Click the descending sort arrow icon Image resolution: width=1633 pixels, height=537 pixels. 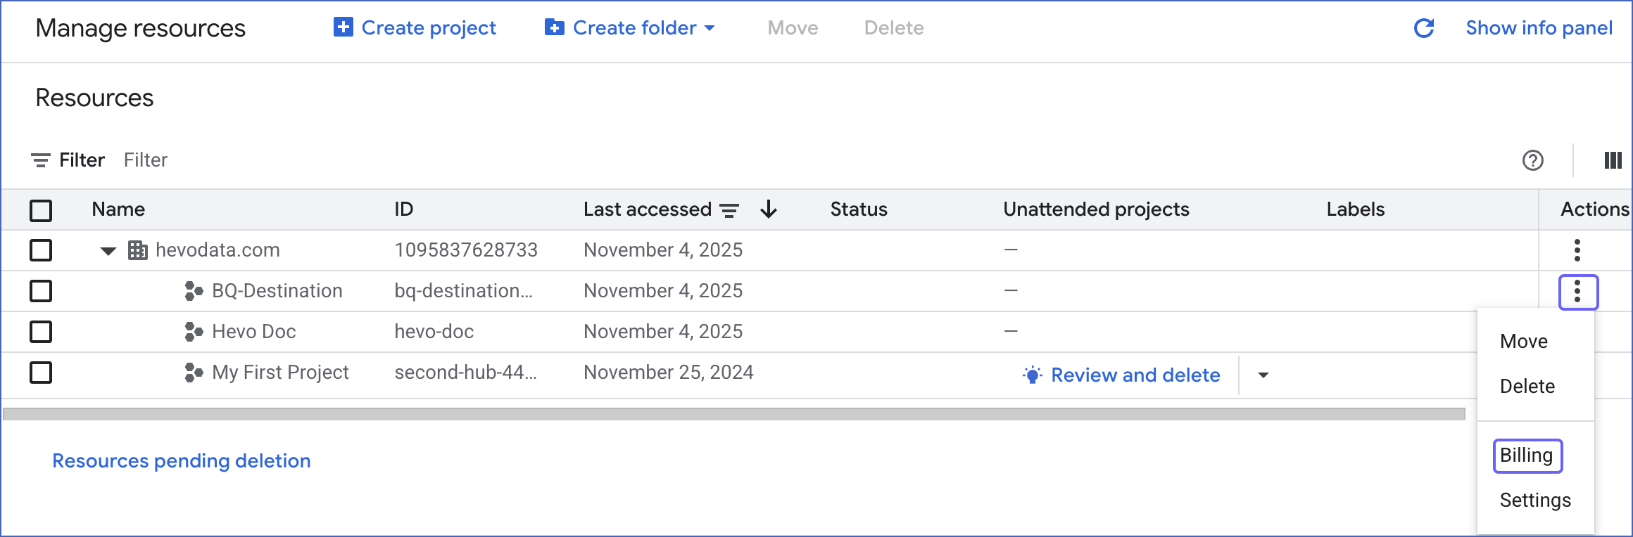tap(769, 209)
